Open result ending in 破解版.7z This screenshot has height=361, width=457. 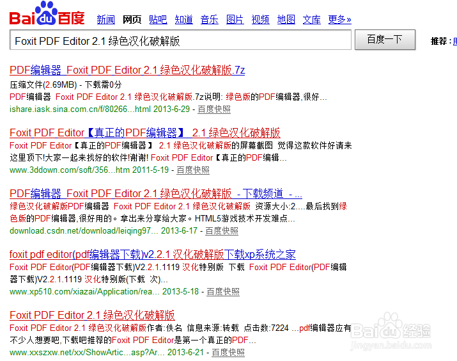click(x=127, y=70)
